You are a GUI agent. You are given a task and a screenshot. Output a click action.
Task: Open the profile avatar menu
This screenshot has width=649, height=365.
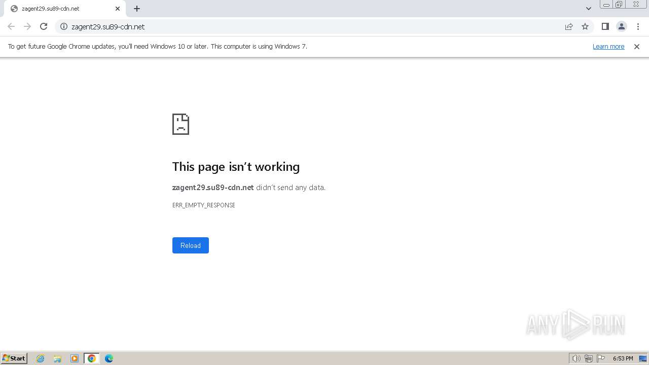(x=621, y=26)
